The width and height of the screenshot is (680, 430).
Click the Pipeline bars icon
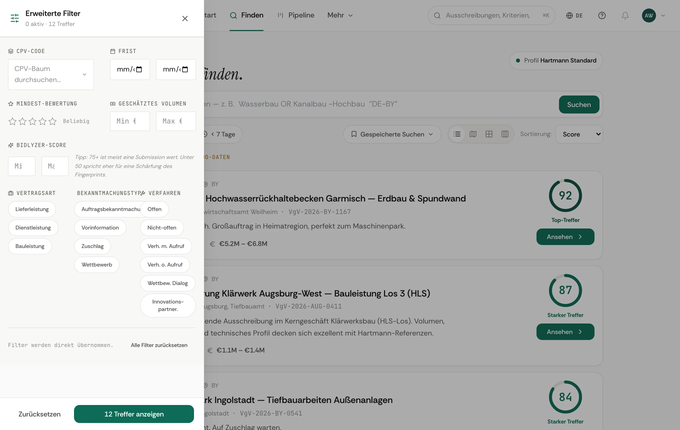280,15
